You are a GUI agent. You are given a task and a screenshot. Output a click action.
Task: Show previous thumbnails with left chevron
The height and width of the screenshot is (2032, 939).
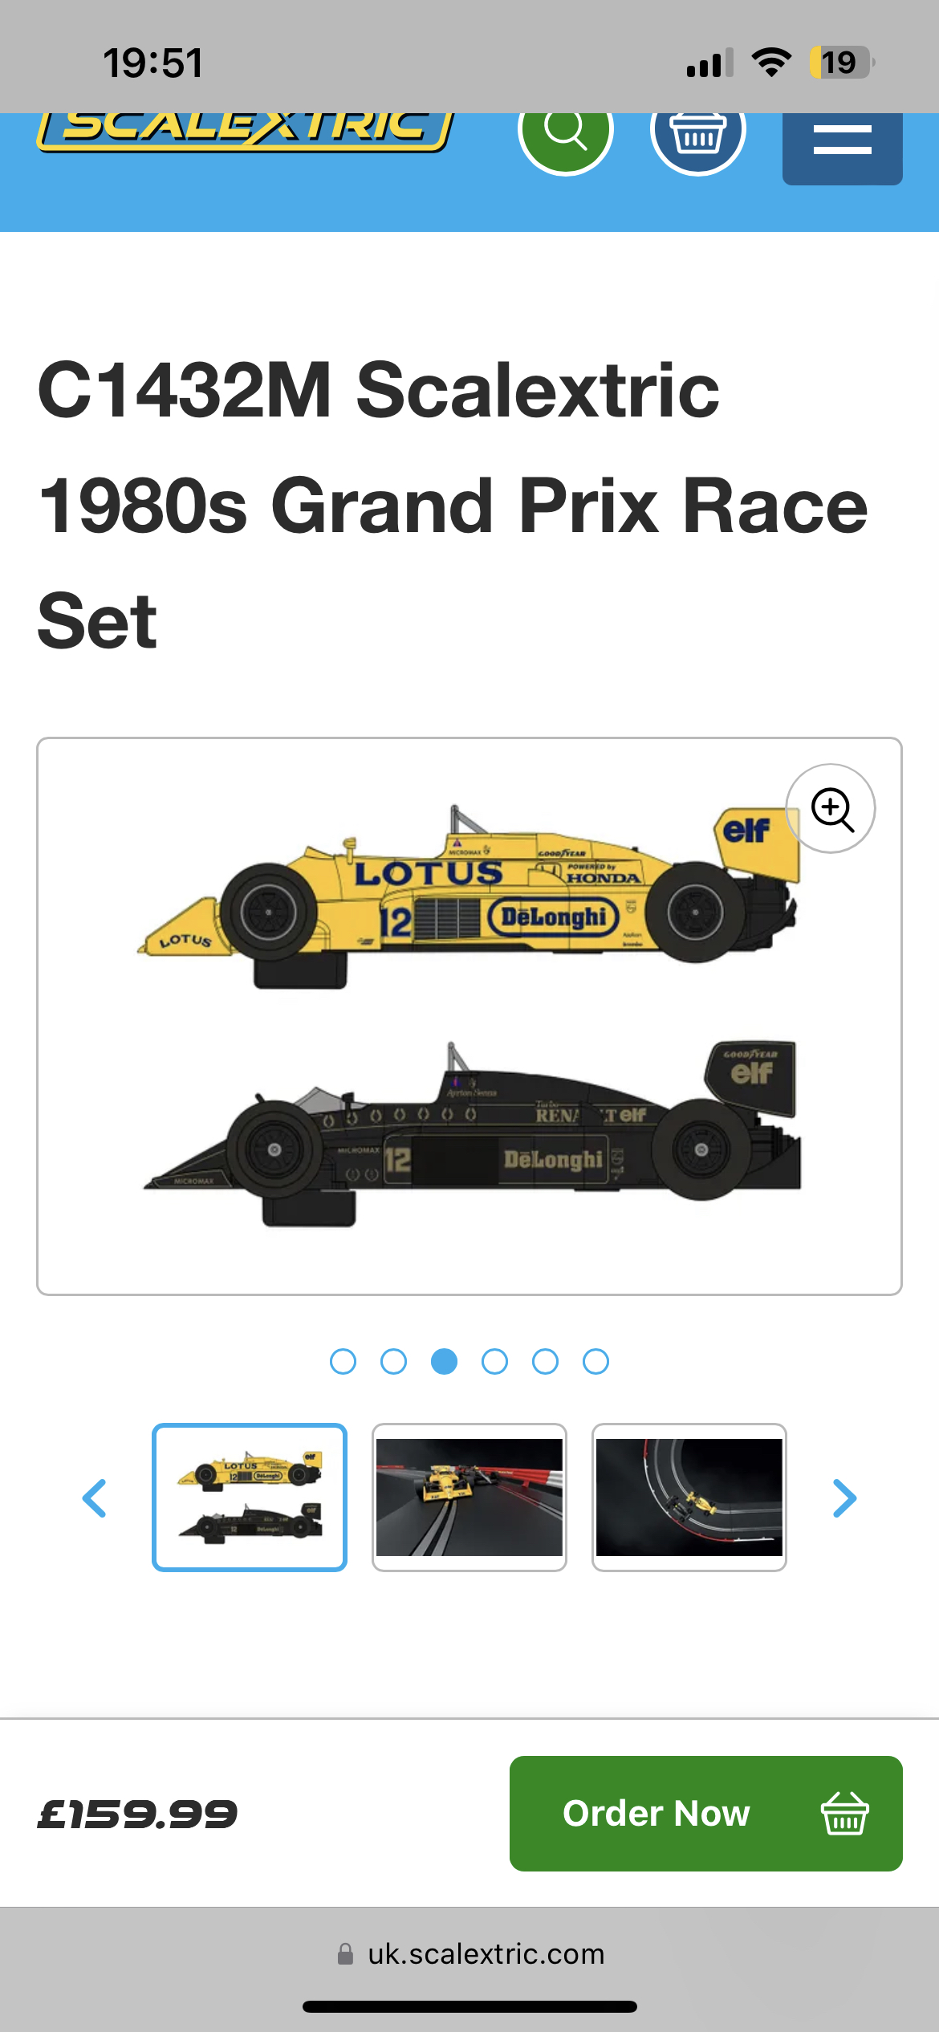coord(95,1498)
